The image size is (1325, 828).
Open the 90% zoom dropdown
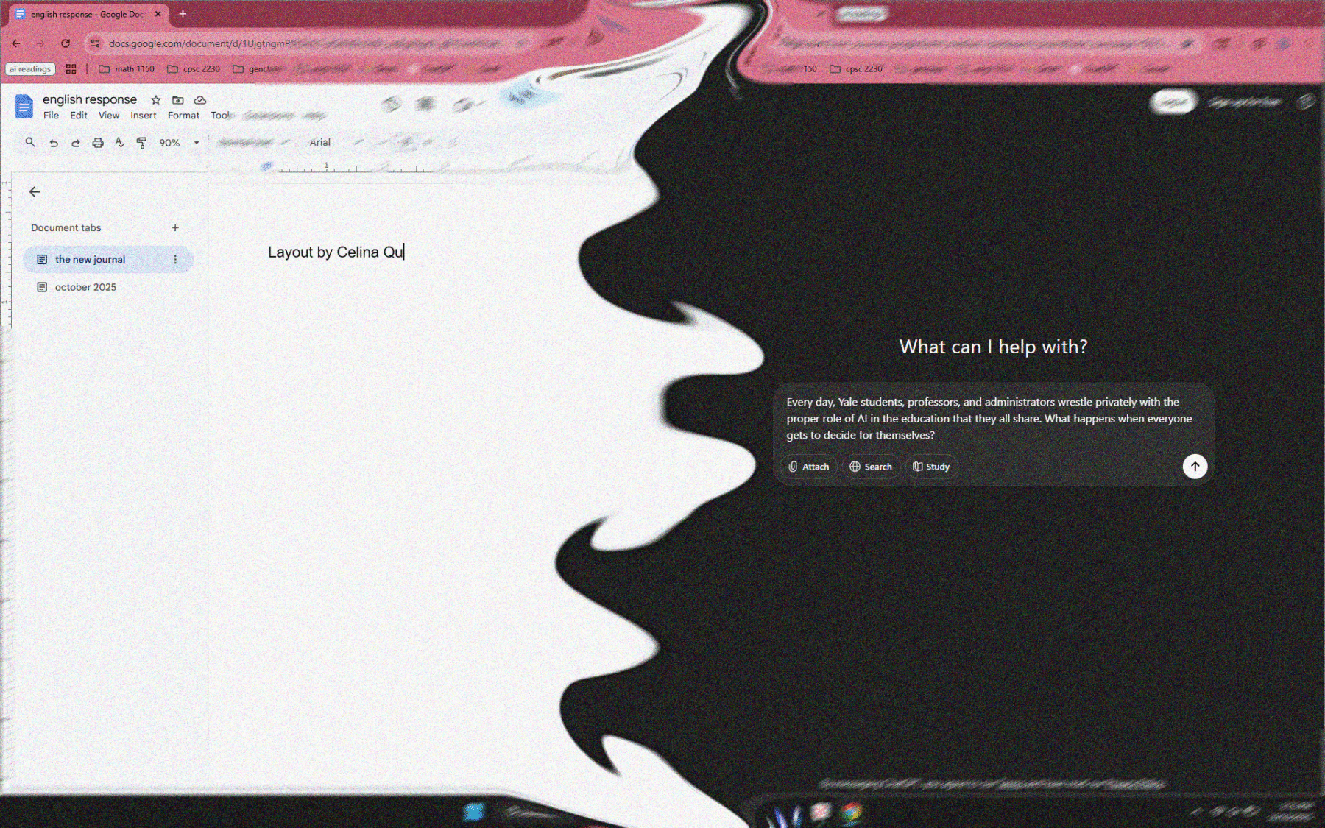click(179, 143)
